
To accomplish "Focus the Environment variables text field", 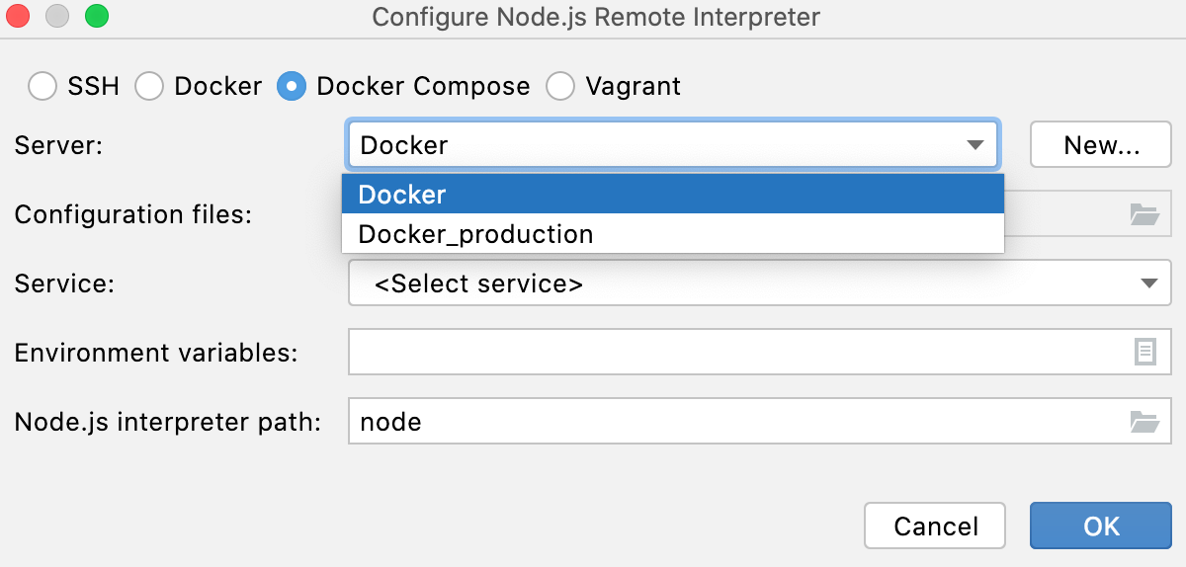I will 736,353.
